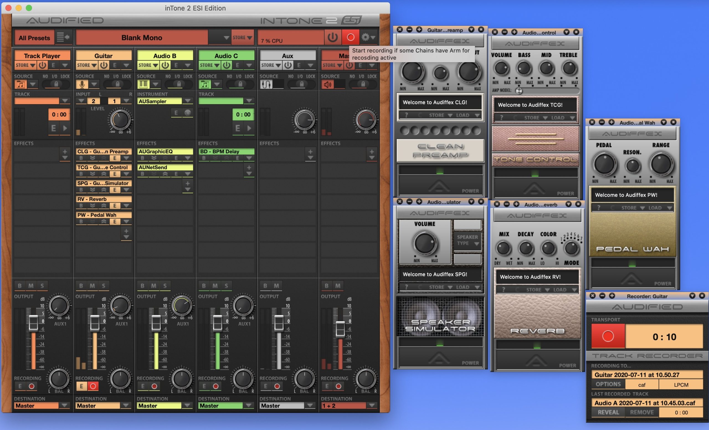Arm recording on the Guitar channel
This screenshot has height=430, width=709.
tap(93, 386)
